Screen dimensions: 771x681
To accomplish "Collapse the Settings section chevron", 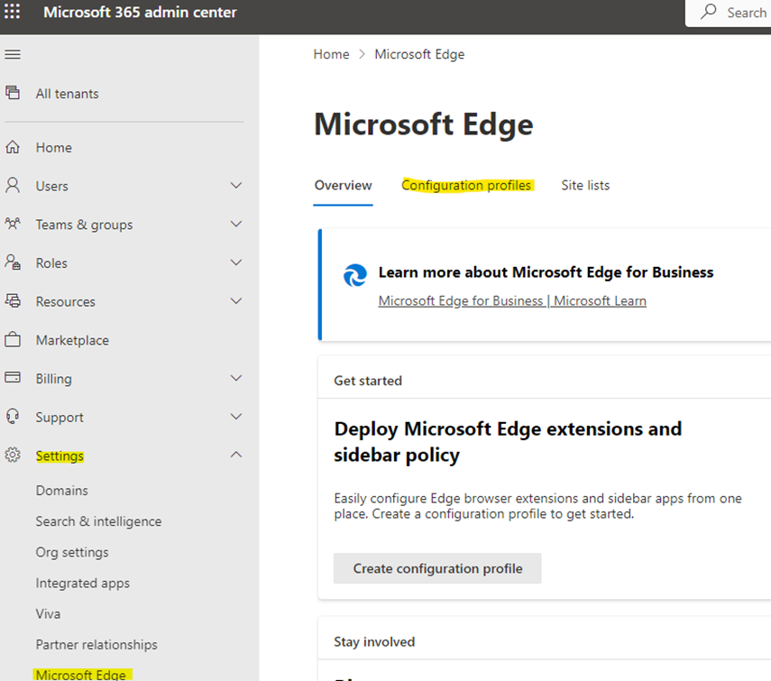I will coord(236,456).
